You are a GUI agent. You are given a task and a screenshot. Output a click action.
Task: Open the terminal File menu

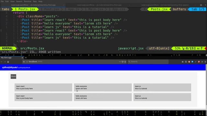(x=2, y=1)
